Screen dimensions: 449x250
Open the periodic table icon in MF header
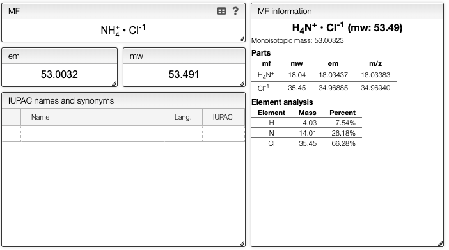click(221, 11)
